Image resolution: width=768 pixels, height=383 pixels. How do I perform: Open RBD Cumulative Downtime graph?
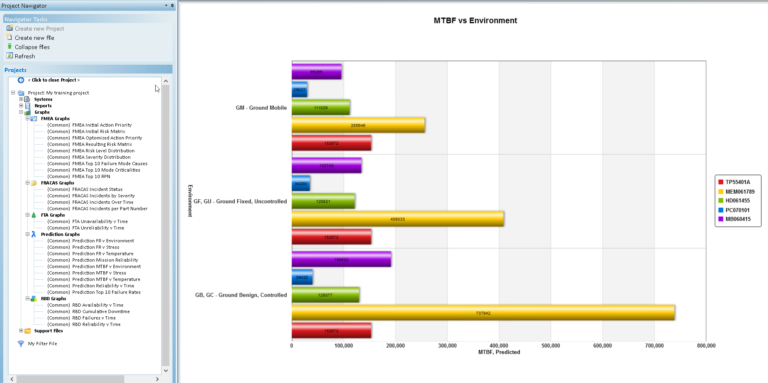click(88, 311)
